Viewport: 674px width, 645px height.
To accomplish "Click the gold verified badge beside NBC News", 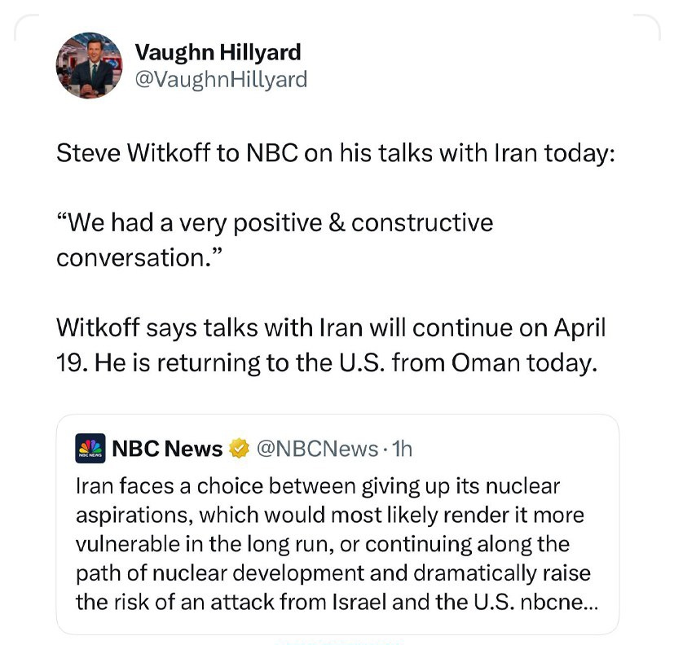I will 240,449.
